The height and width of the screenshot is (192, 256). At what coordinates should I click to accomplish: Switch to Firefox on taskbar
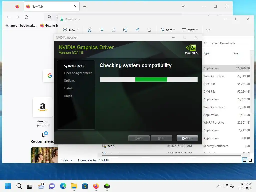pyautogui.click(x=96, y=186)
